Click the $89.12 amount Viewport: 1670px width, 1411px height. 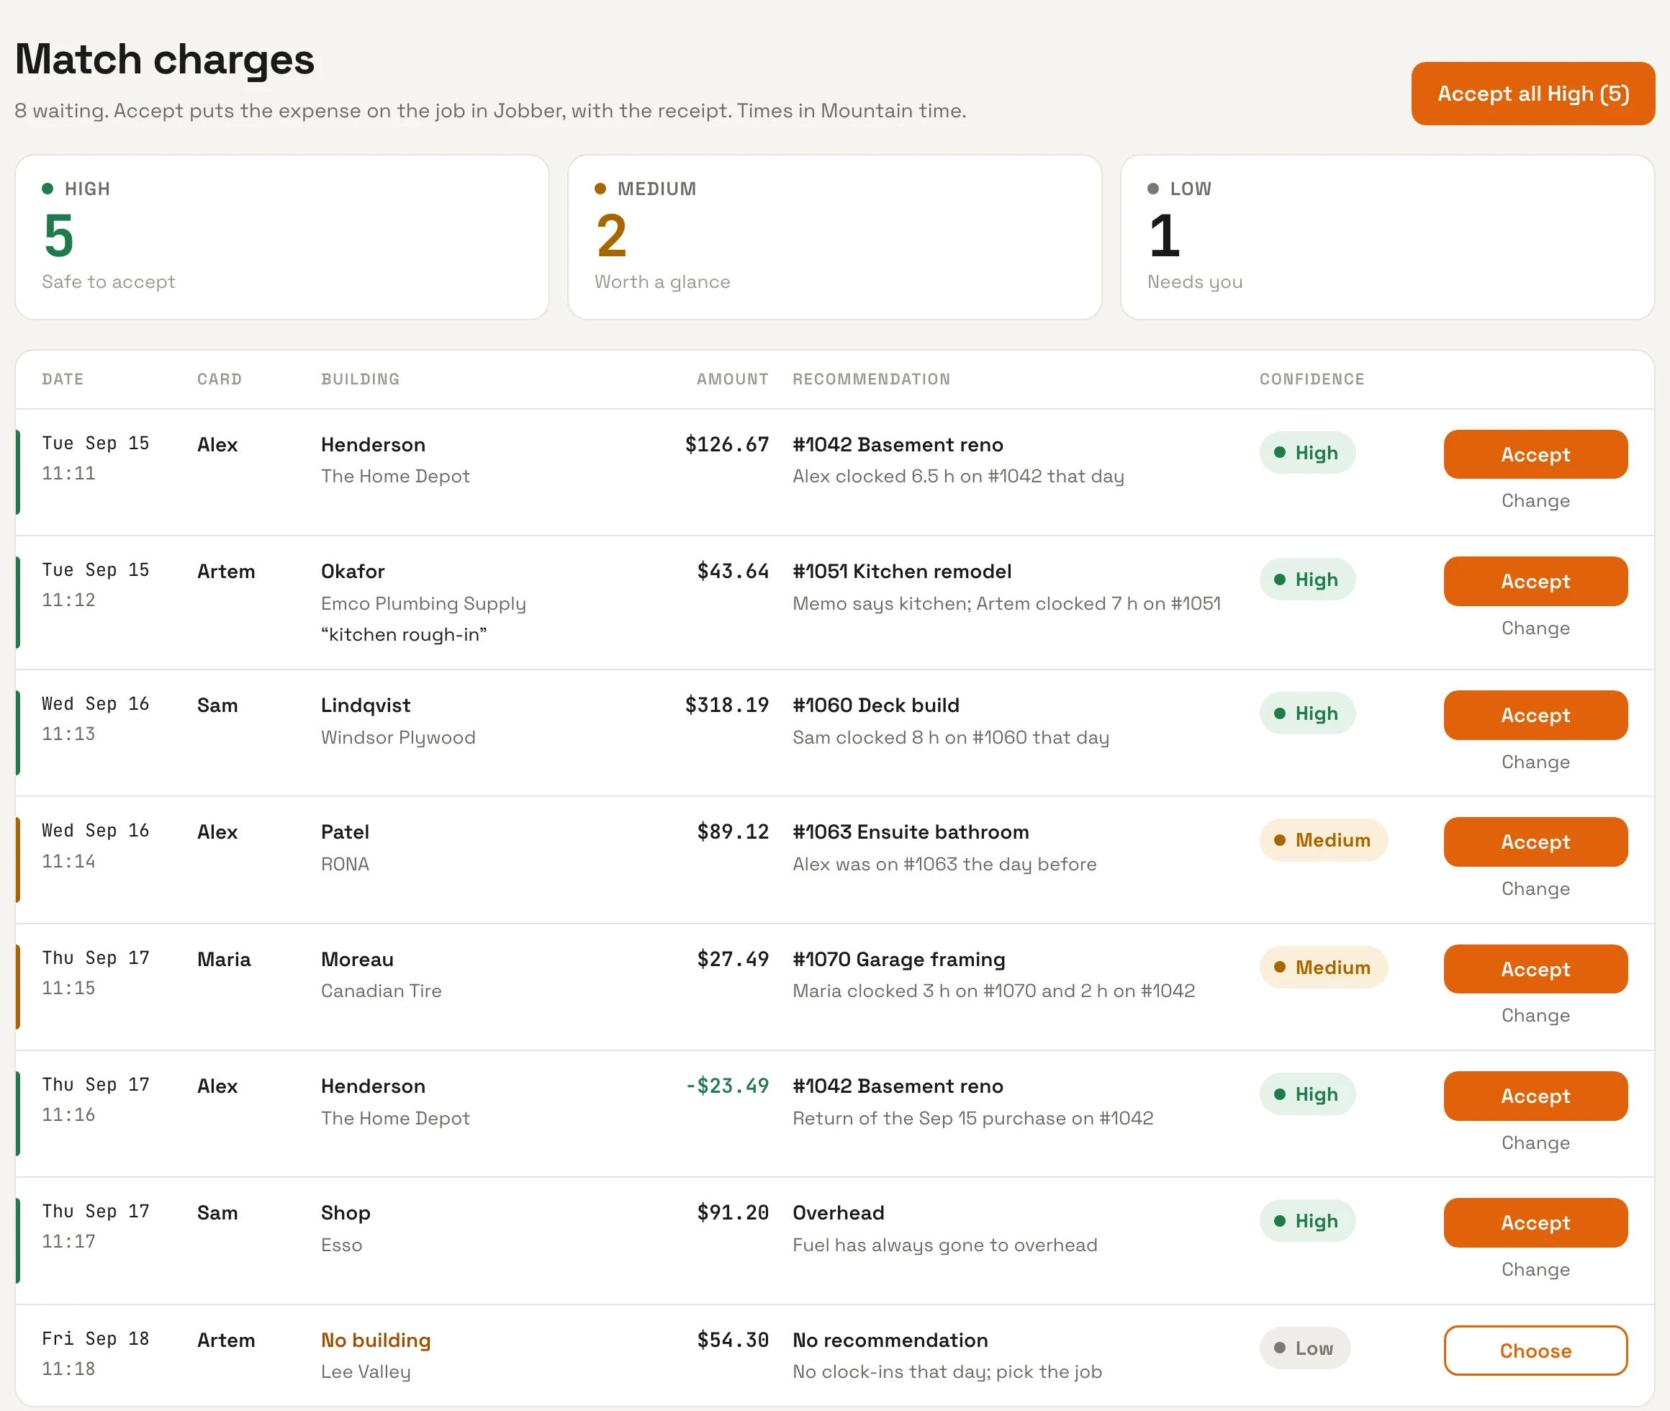[733, 832]
